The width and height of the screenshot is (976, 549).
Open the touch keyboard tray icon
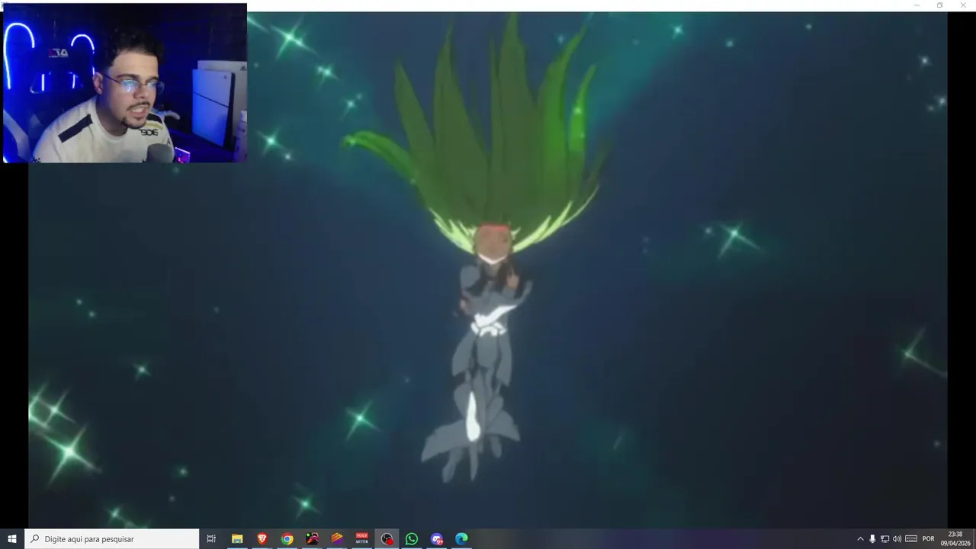pos(911,539)
